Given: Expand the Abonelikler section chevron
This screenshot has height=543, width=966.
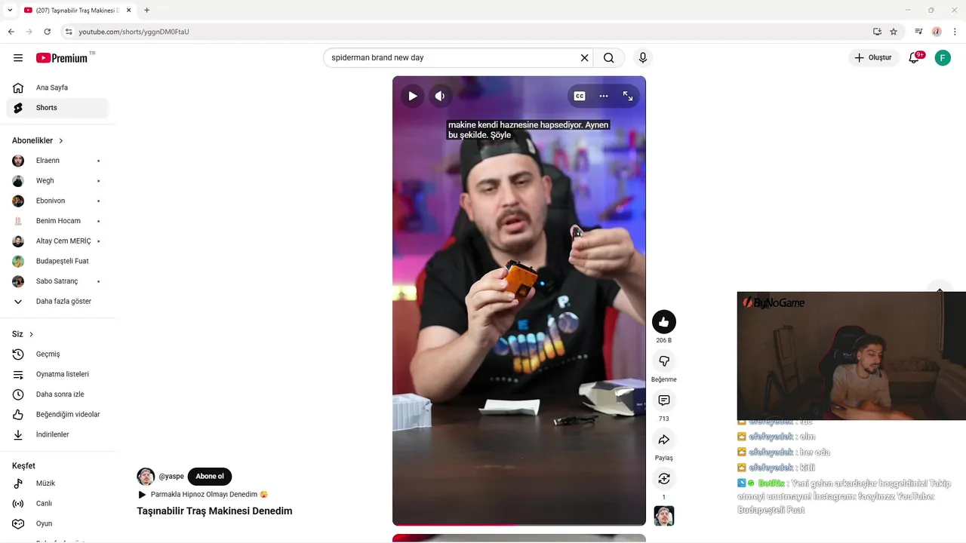Looking at the screenshot, I should click(x=61, y=141).
